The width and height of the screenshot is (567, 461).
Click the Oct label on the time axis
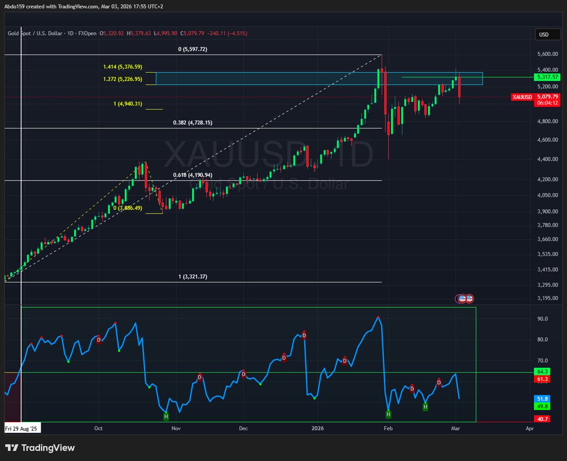click(x=98, y=429)
